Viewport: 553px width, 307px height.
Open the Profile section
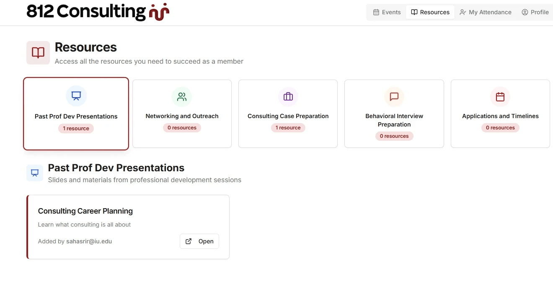535,12
